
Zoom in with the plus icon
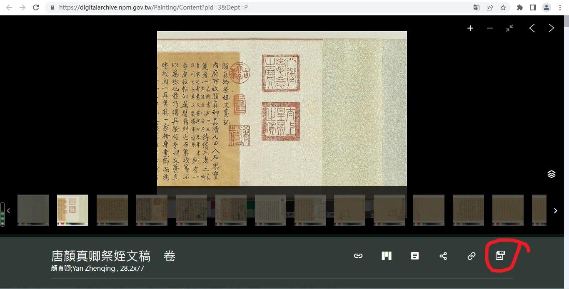pos(470,28)
